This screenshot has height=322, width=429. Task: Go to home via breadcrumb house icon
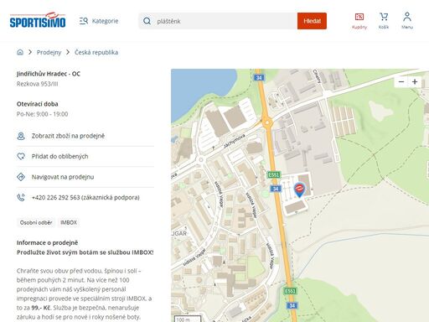(x=20, y=52)
